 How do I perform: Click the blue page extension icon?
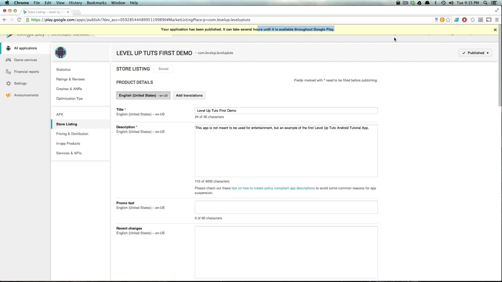(x=457, y=20)
